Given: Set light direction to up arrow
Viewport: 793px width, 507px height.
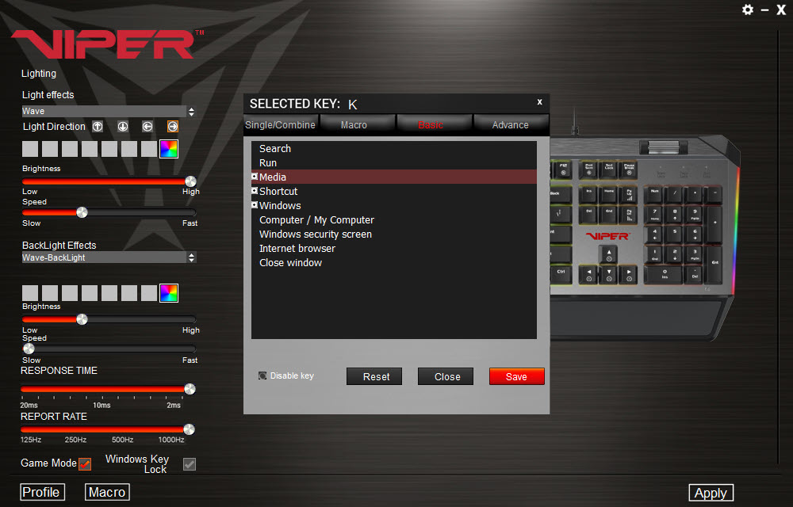Looking at the screenshot, I should click(x=98, y=126).
